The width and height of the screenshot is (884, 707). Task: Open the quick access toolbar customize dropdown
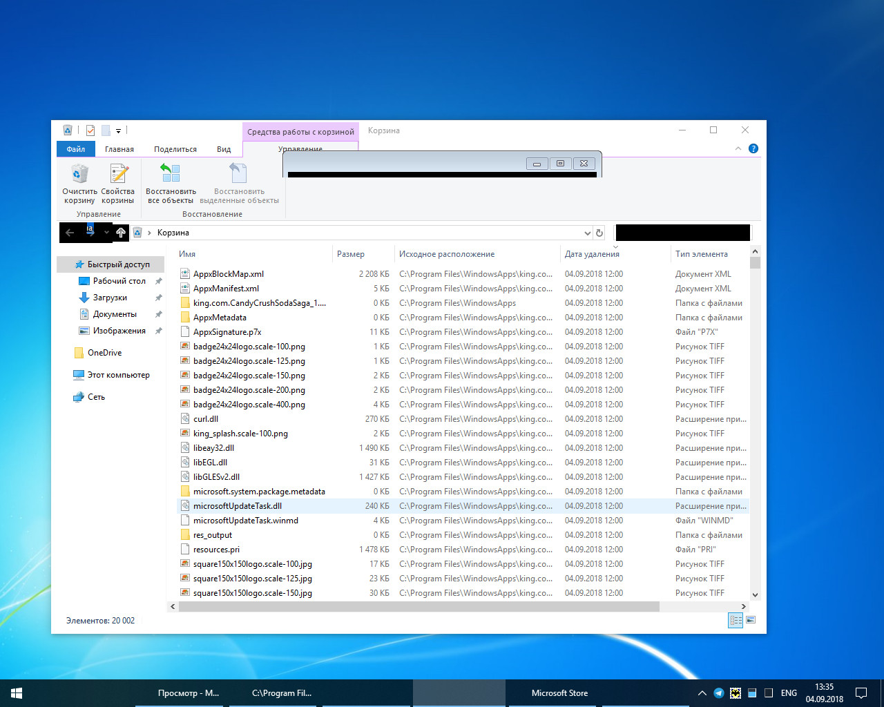(x=118, y=130)
